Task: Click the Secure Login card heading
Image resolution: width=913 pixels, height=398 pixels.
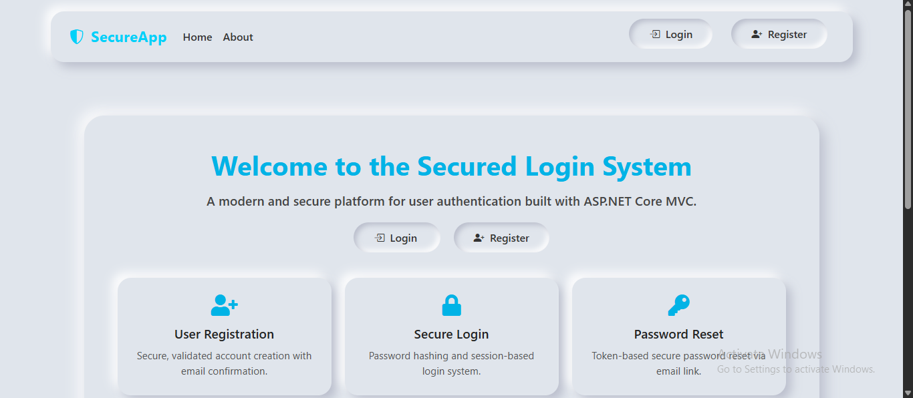Action: coord(452,335)
